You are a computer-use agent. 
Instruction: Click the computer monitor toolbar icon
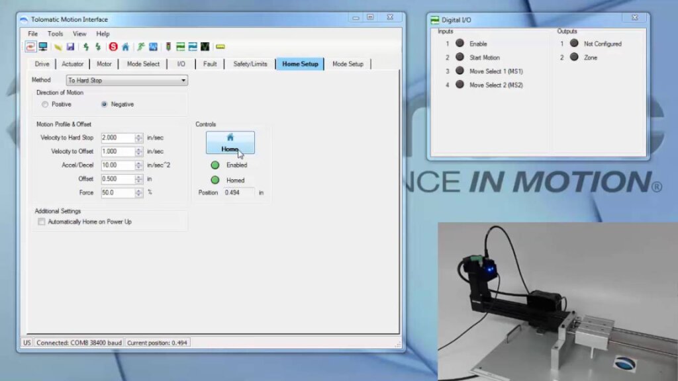43,47
